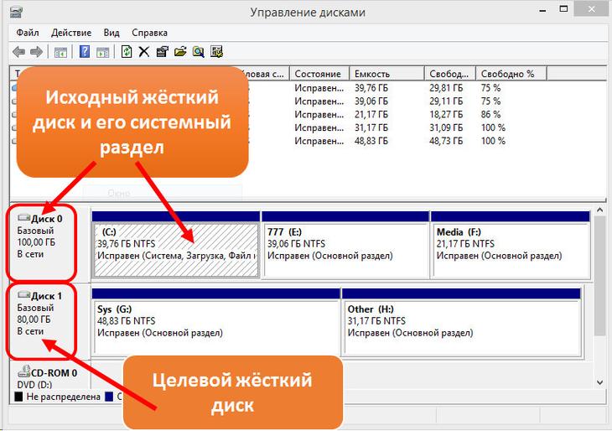Sort by the Емкость column header
Viewport: 612px width, 431px height.
[x=386, y=74]
